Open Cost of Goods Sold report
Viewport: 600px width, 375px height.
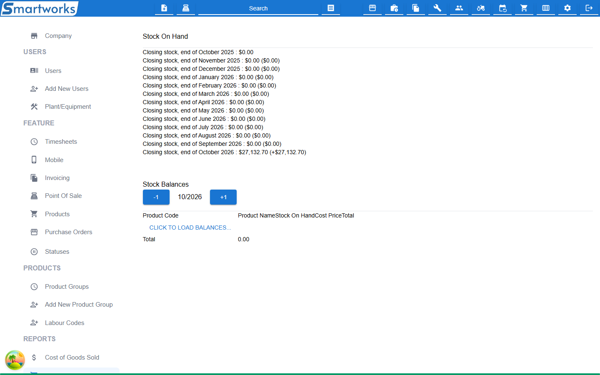tap(71, 357)
